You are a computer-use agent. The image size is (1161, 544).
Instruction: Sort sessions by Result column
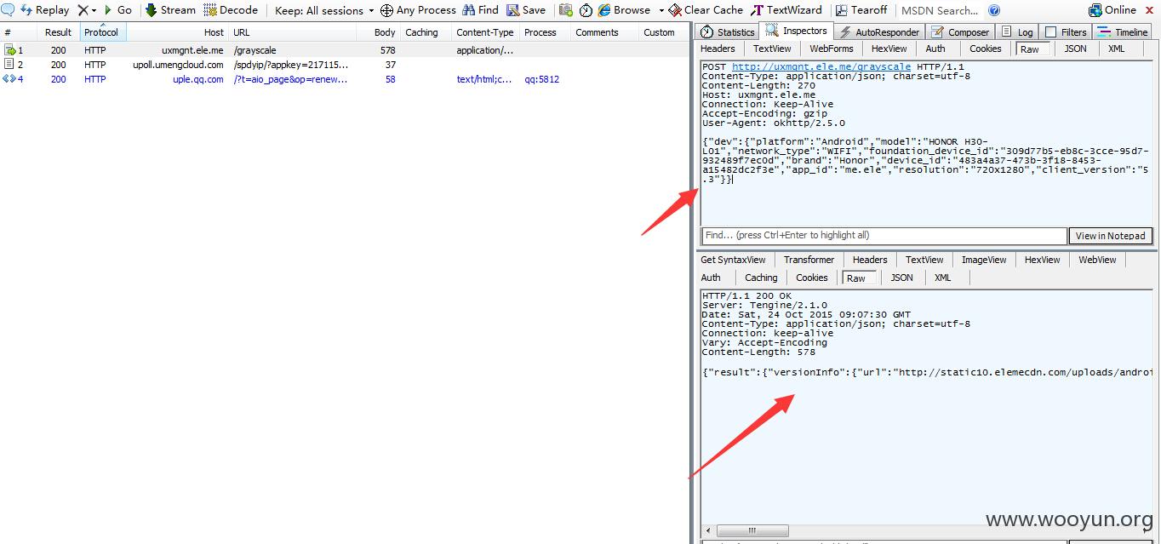(59, 32)
